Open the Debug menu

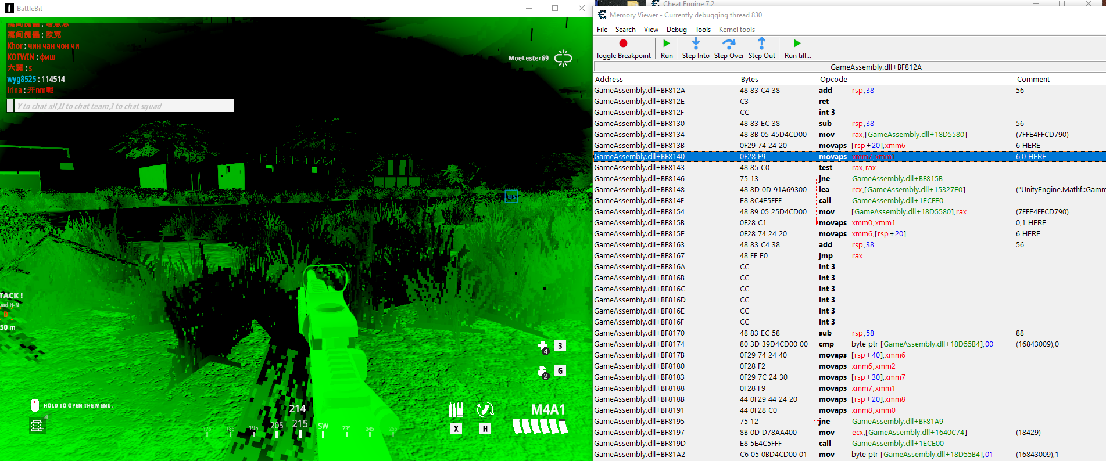677,30
